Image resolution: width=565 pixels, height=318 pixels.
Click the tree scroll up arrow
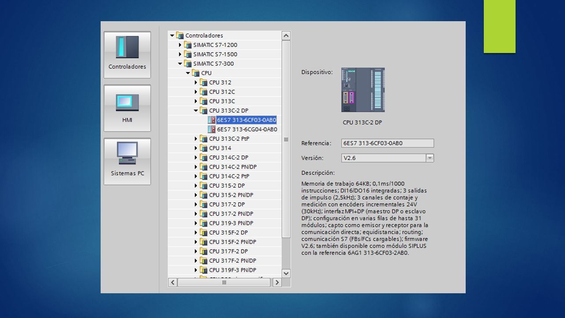click(286, 35)
